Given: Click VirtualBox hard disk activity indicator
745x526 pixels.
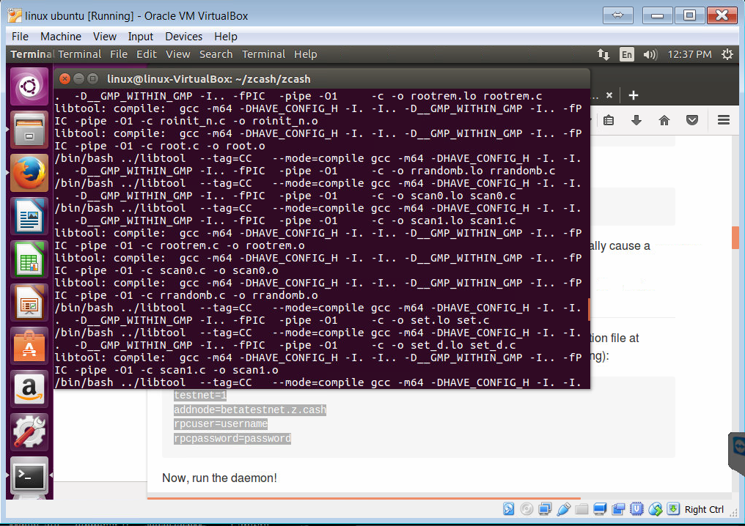Looking at the screenshot, I should [508, 509].
